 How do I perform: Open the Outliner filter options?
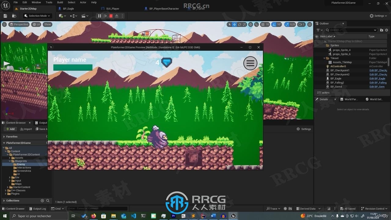319,30
